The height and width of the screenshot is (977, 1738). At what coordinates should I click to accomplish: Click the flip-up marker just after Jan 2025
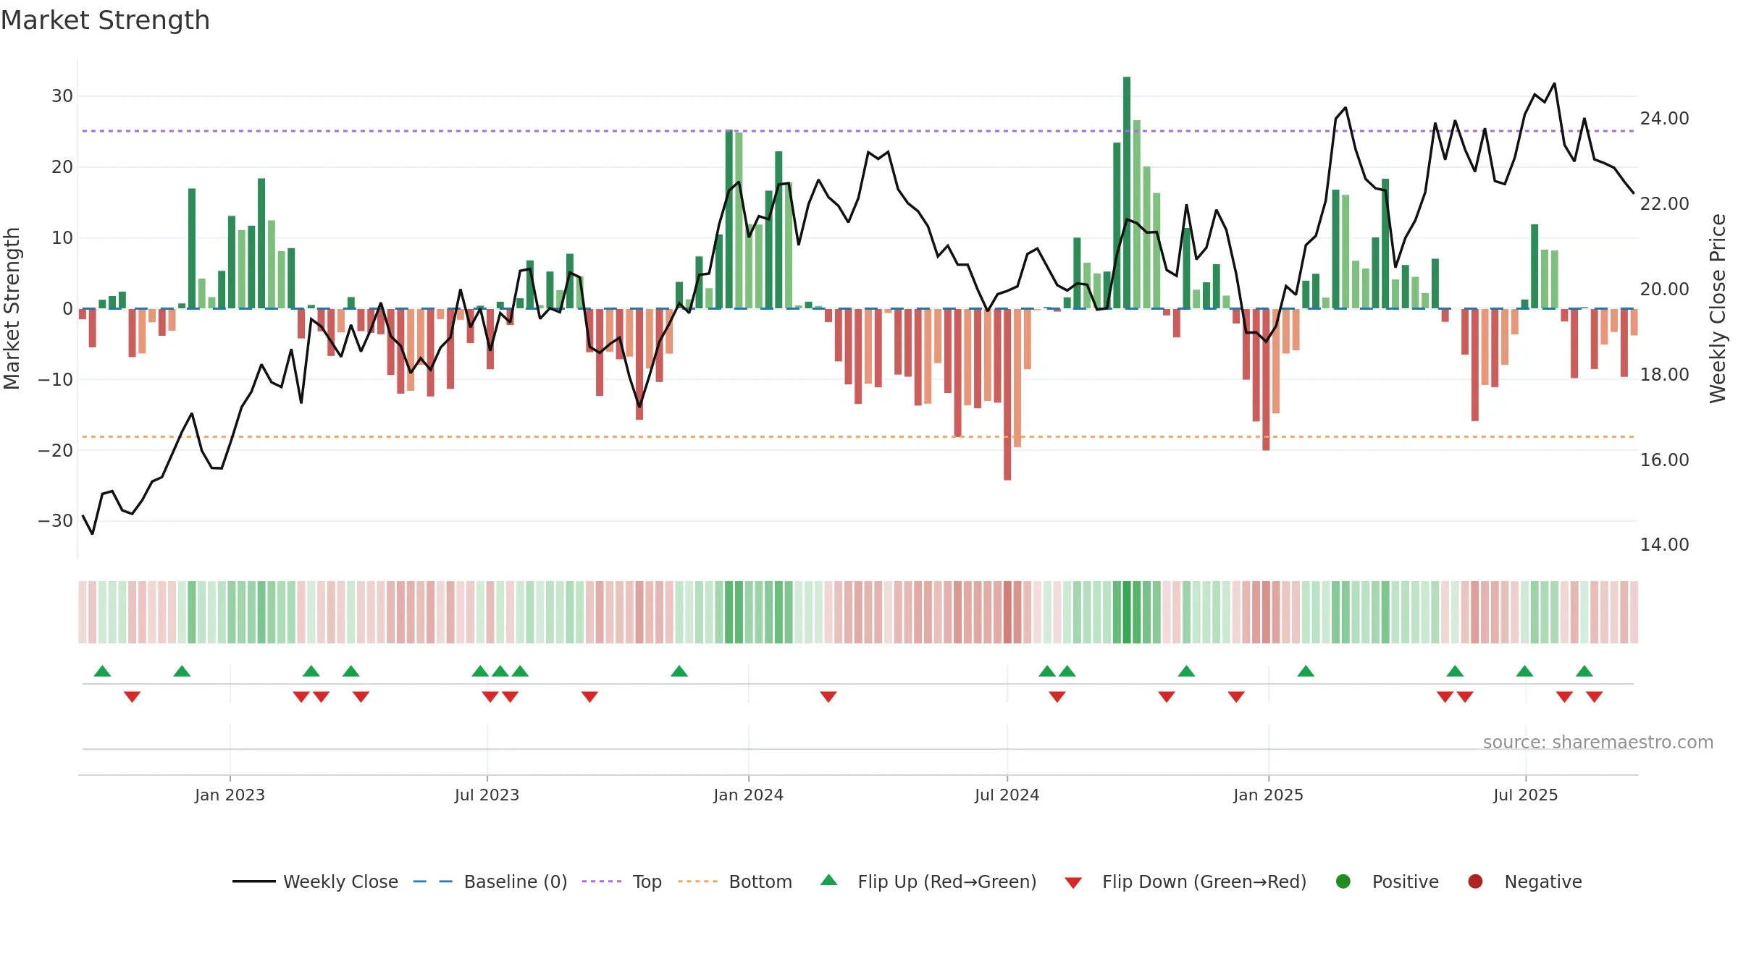1306,671
